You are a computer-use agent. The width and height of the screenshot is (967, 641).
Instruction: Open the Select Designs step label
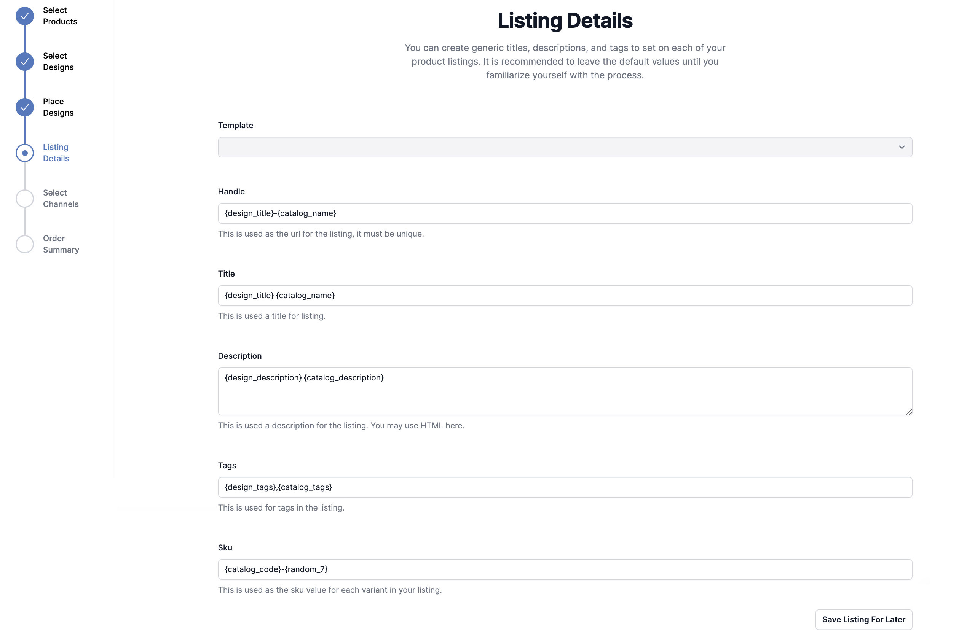[58, 62]
